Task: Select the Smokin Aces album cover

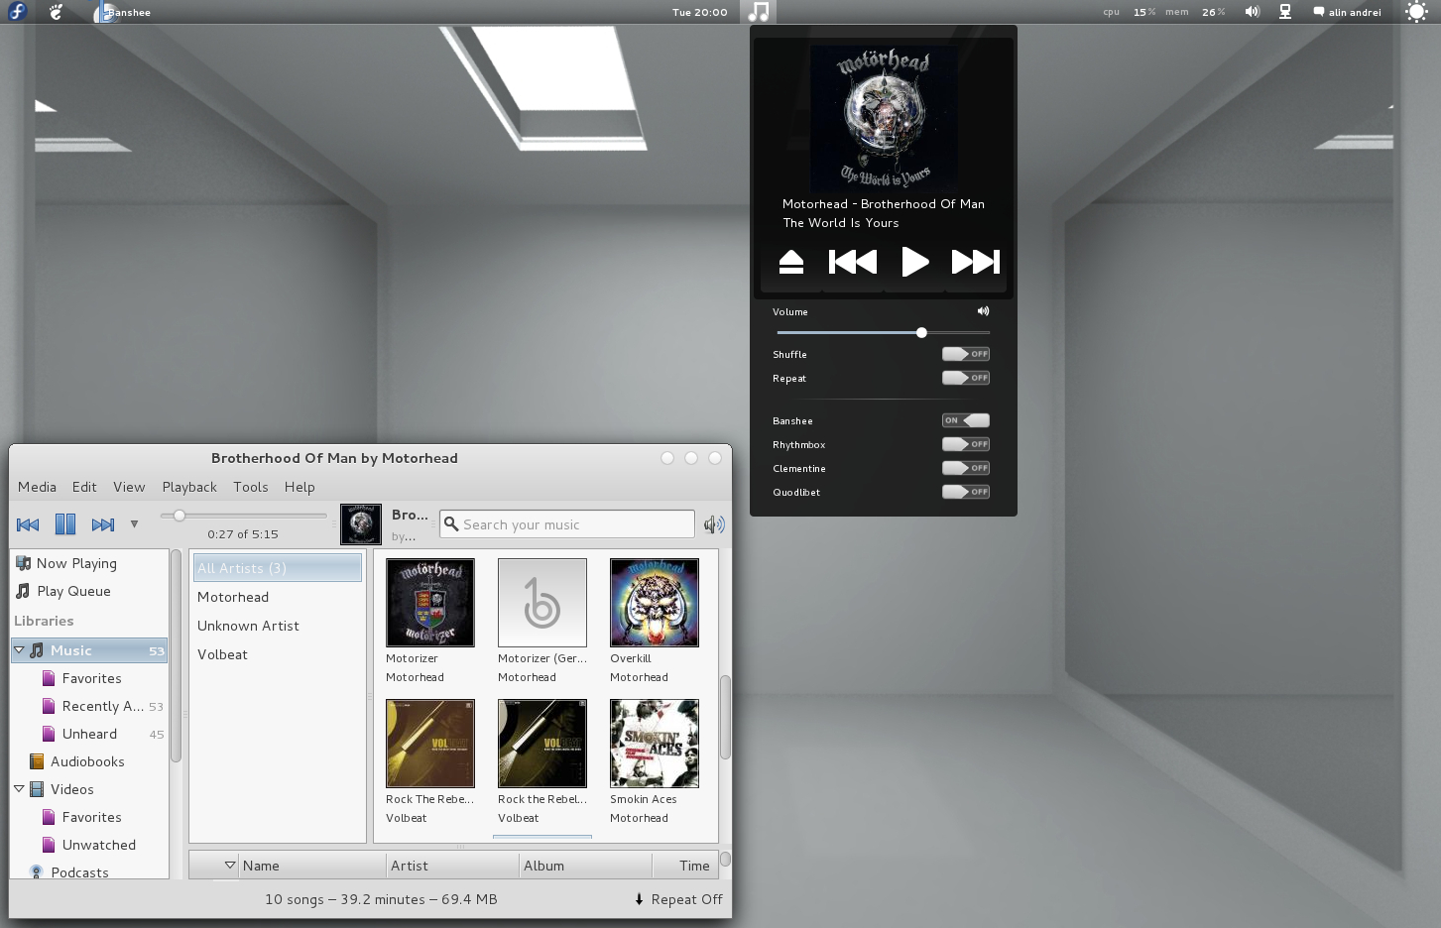Action: point(655,744)
